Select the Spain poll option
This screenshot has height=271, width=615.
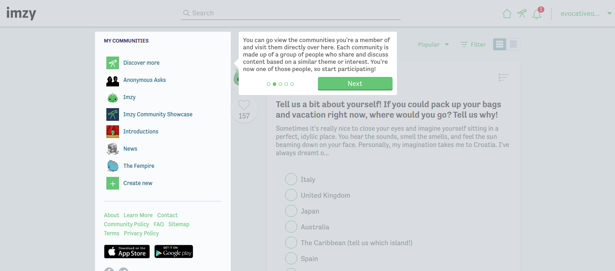coord(291,259)
